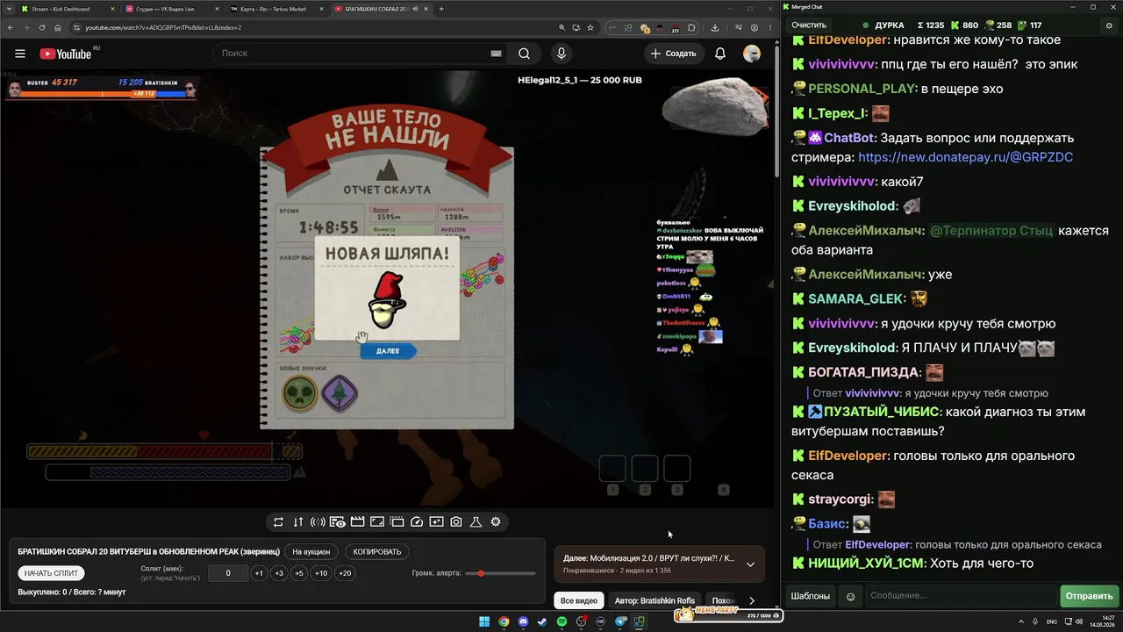
Task: Open settings gear in player toolbar
Action: tap(496, 521)
